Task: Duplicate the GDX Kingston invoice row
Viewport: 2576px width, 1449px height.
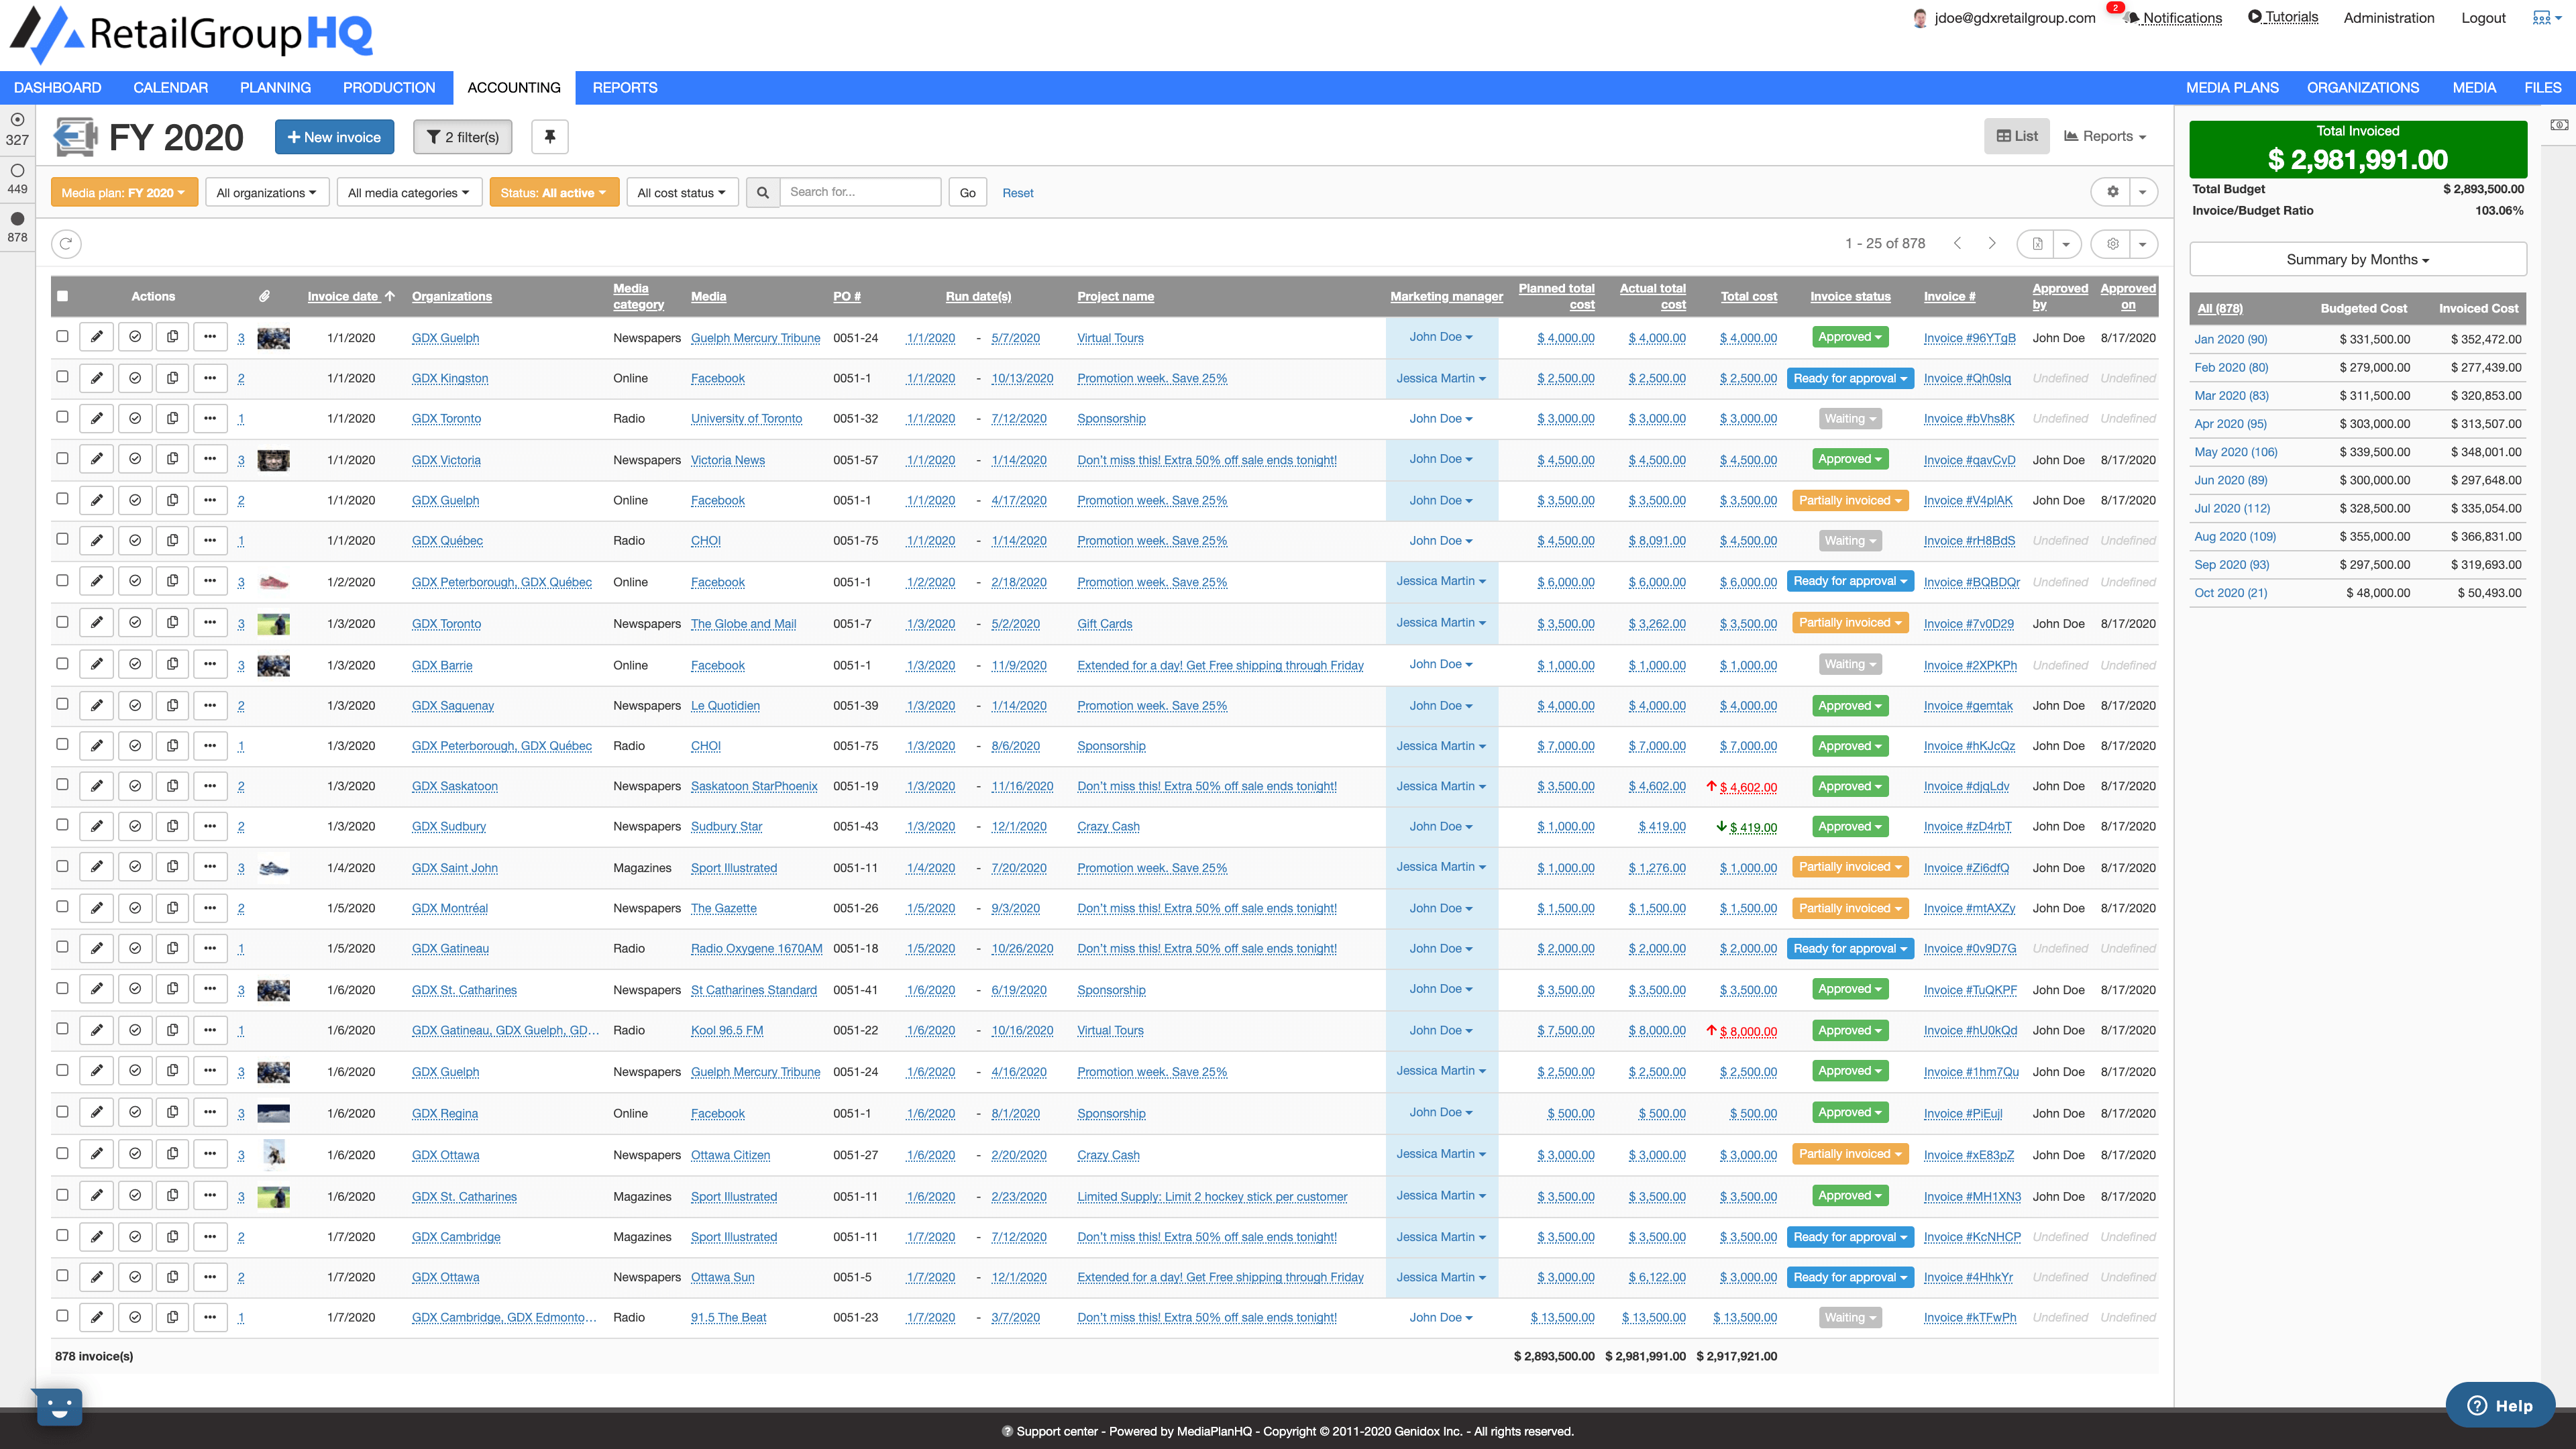Action: coord(172,378)
